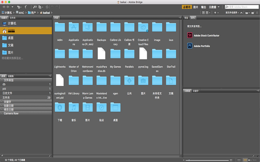The width and height of the screenshot is (260, 162).
Task: Select the home folder favorite item
Action: [x=26, y=31]
